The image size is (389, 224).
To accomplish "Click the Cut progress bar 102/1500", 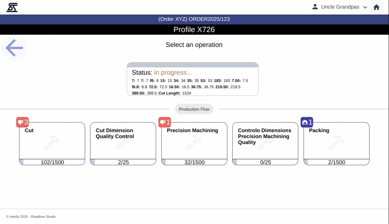I will point(52,162).
